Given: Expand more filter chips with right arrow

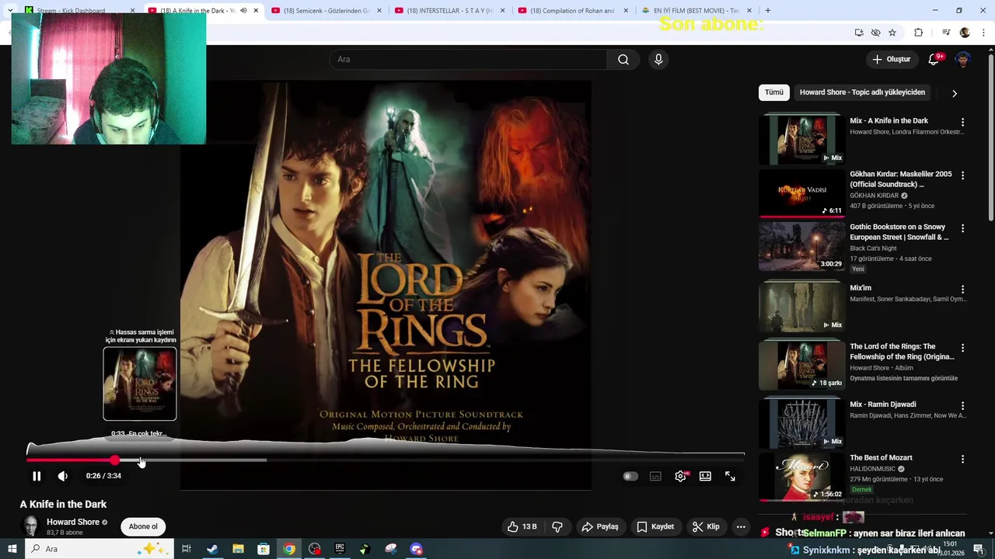Looking at the screenshot, I should [955, 93].
